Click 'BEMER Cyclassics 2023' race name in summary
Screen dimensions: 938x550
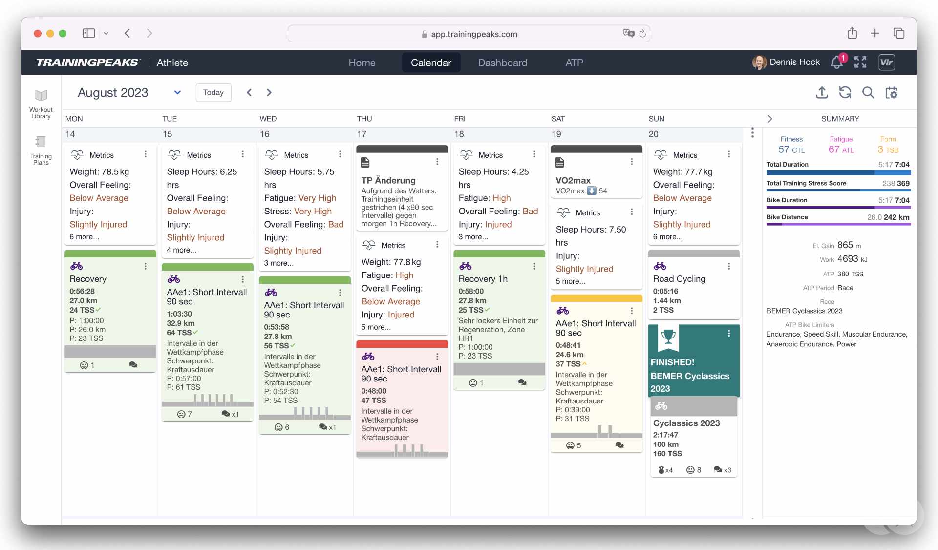point(804,311)
